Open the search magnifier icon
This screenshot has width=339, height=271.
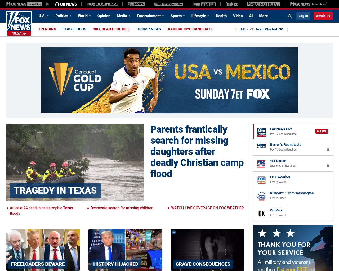(290, 16)
